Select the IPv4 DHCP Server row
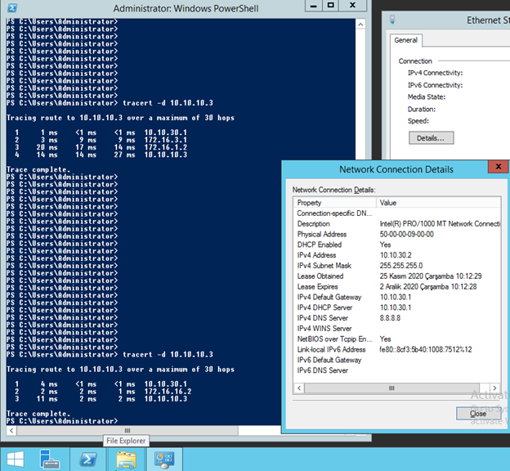The width and height of the screenshot is (510, 471). tap(397, 307)
